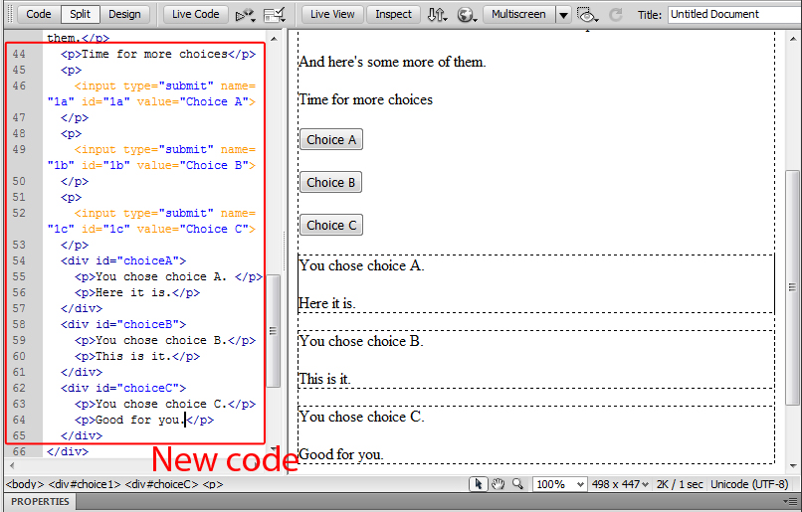This screenshot has height=512, width=802.
Task: Turn on Inspect mode
Action: tap(393, 14)
